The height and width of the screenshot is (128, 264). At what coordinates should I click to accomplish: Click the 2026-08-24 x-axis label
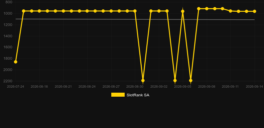(x=87, y=87)
